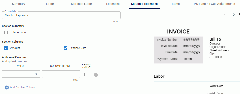Go to previous preview page arrow
Image resolution: width=240 pixels, height=94 pixels.
tap(225, 15)
